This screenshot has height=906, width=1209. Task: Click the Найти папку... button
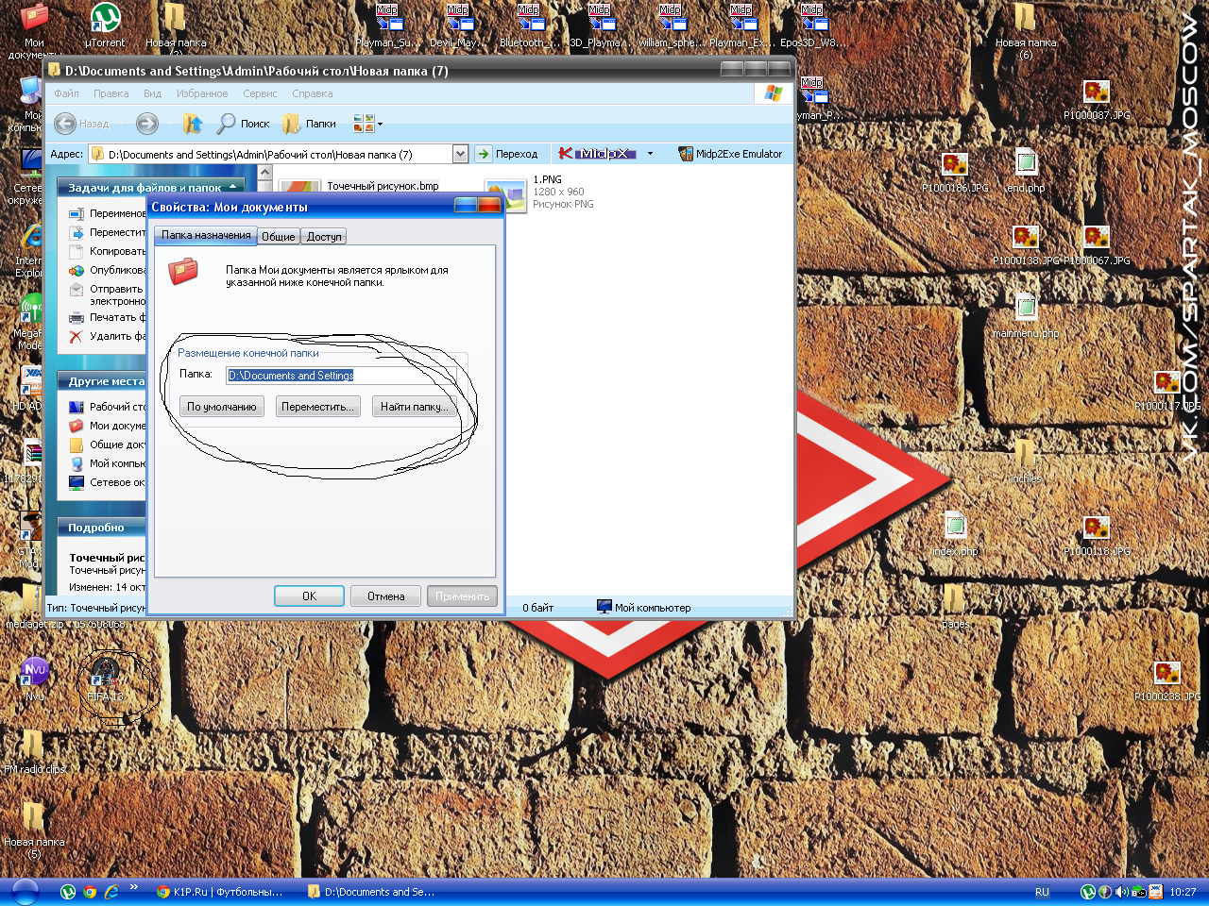(x=414, y=407)
